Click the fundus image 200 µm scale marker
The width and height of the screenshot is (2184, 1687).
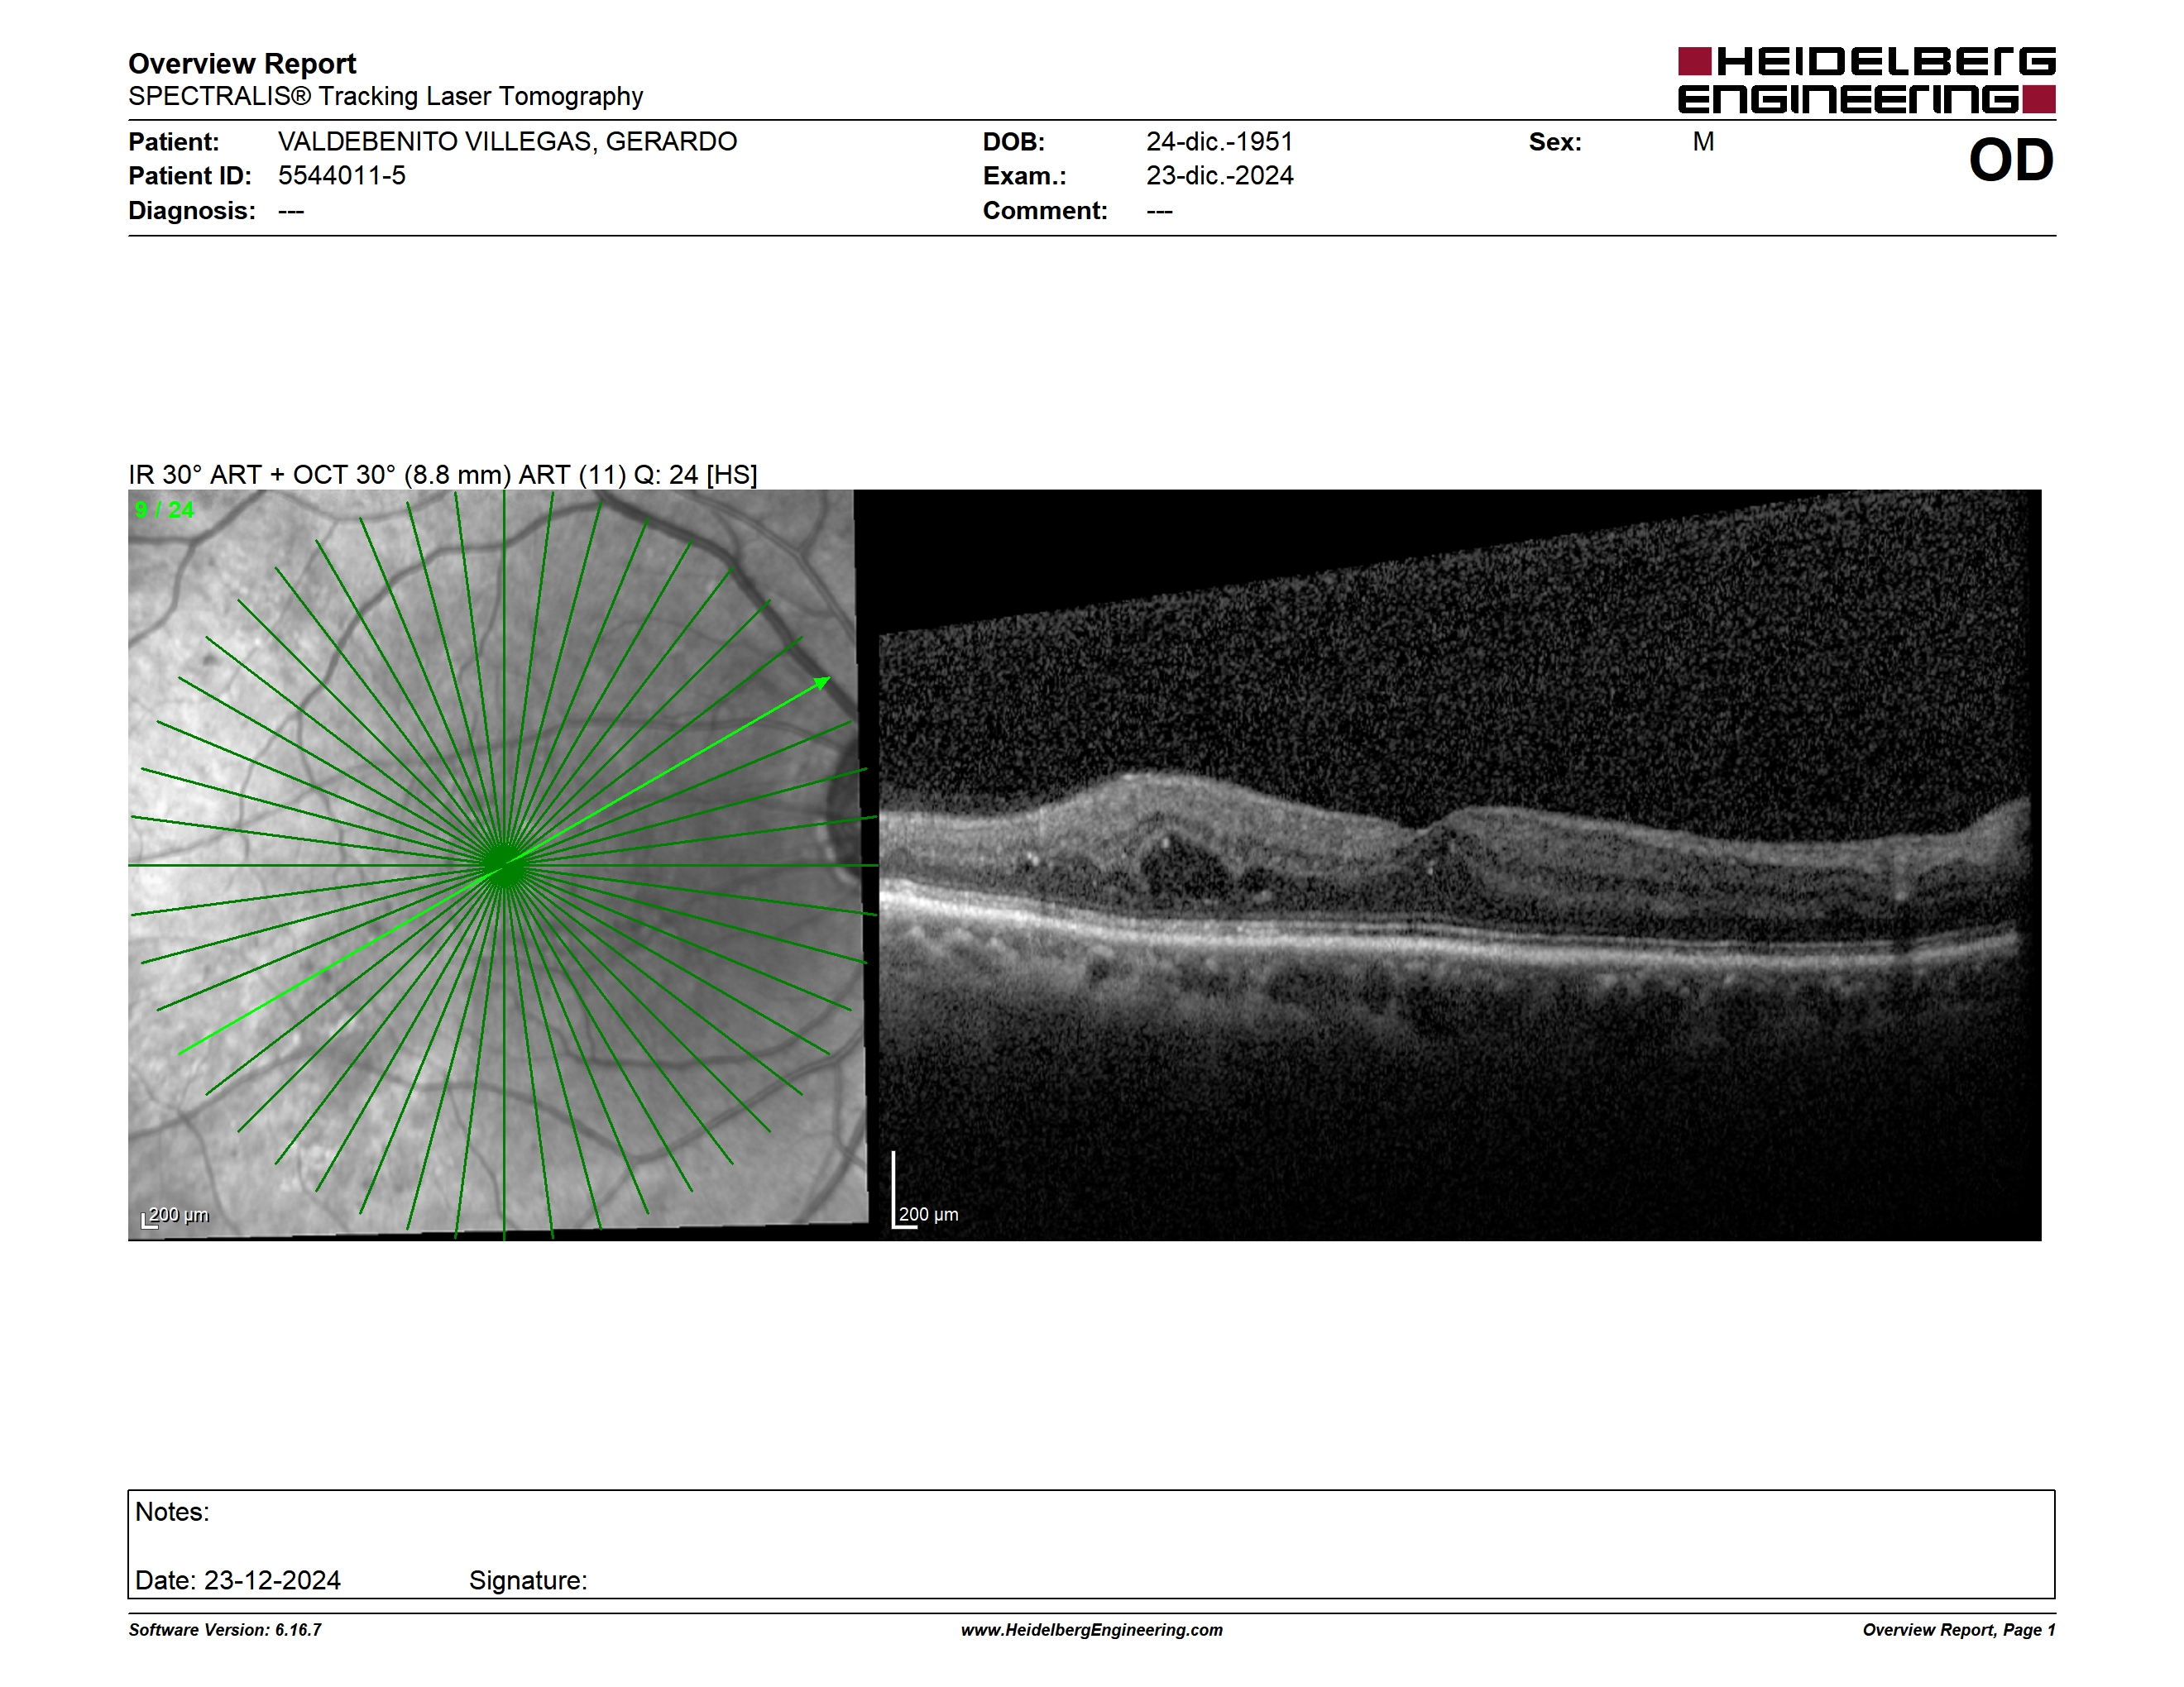(x=175, y=1216)
